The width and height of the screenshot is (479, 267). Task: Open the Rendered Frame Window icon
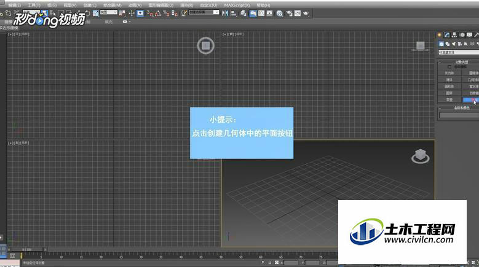[297, 13]
